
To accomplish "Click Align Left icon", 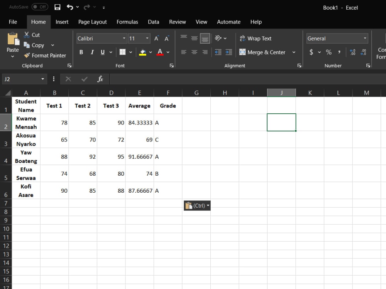I will (184, 52).
